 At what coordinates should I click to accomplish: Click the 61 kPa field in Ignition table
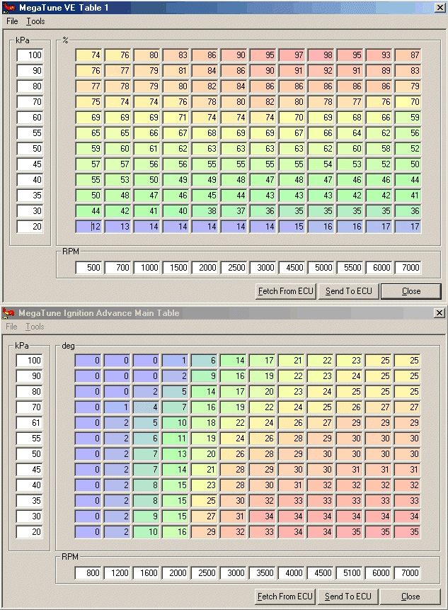29,423
